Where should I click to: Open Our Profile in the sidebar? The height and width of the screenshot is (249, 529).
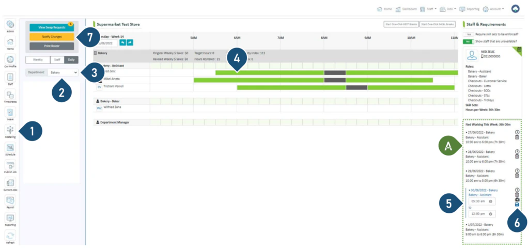pos(10,59)
